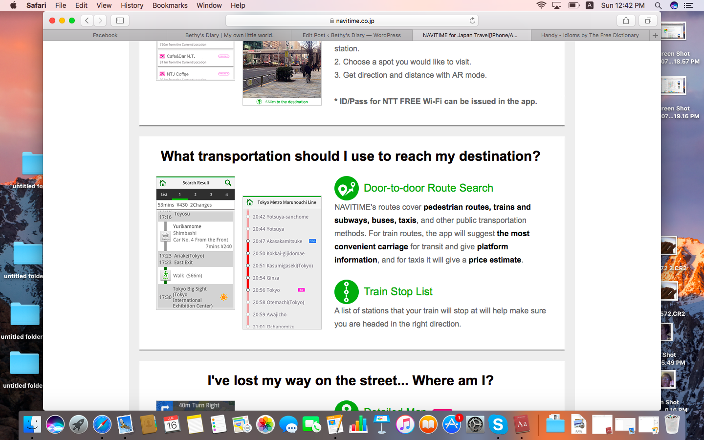Select the NAVITIME for Japan Travel tab
Image resolution: width=704 pixels, height=440 pixels.
click(x=471, y=35)
